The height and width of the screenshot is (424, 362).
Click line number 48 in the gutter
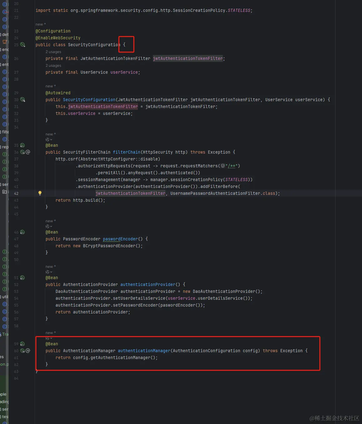click(16, 246)
